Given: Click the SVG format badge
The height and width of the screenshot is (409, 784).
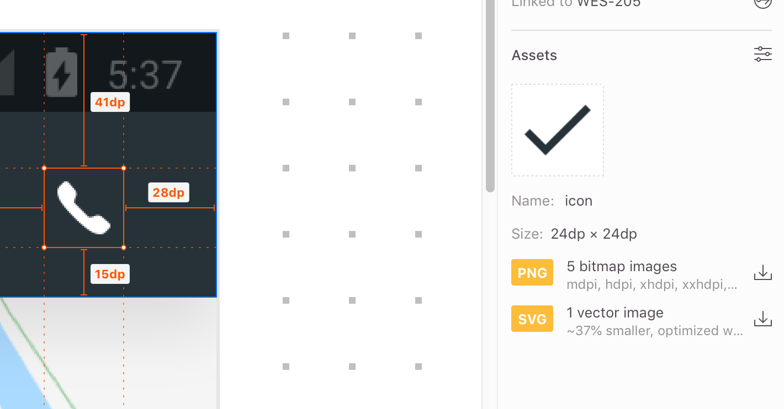Looking at the screenshot, I should 532,318.
